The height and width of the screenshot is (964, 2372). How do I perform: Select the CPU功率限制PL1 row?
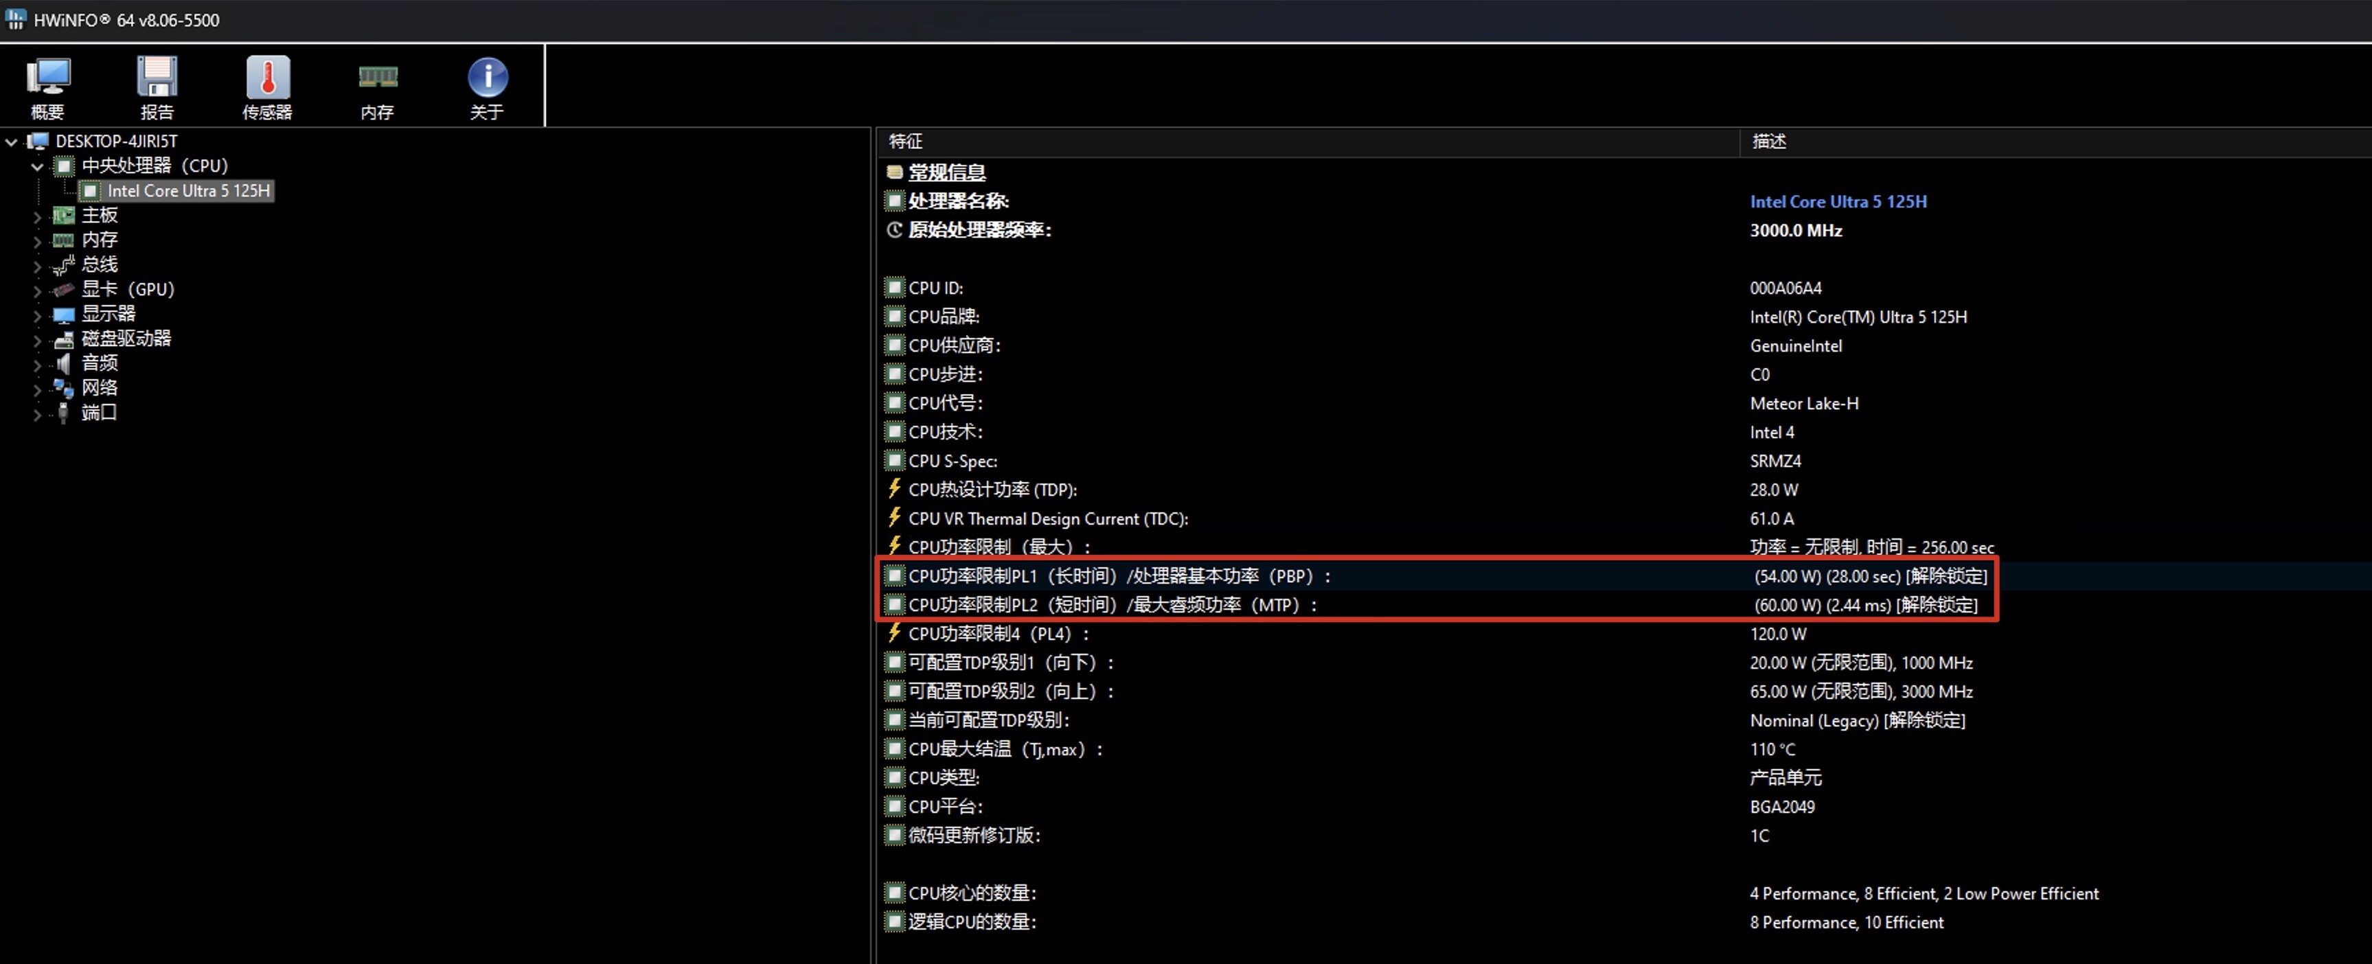[1119, 576]
